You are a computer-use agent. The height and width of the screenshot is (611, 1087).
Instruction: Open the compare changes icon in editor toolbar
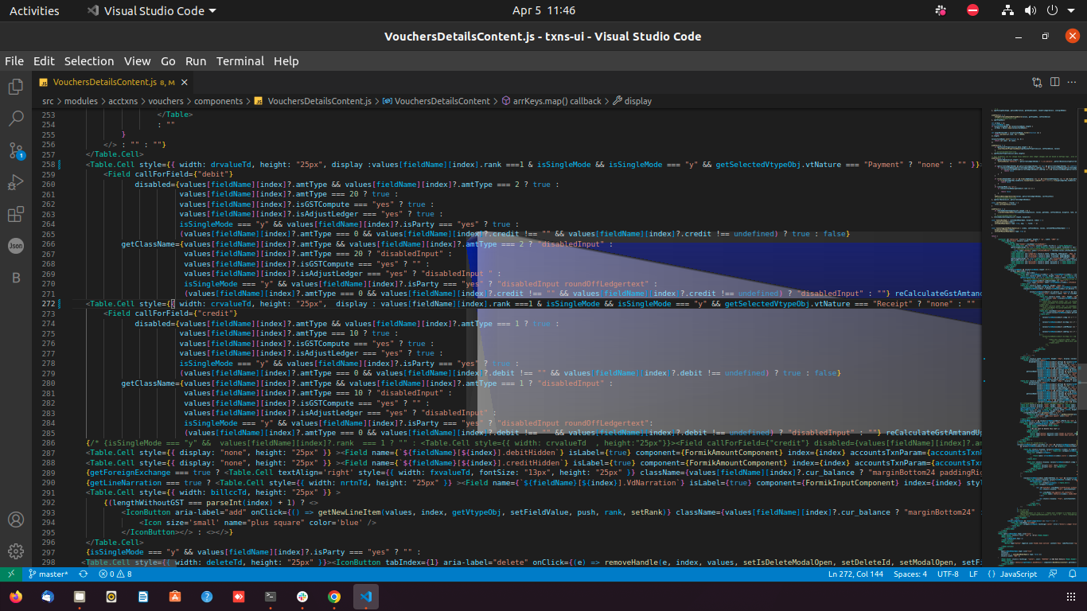(1037, 82)
